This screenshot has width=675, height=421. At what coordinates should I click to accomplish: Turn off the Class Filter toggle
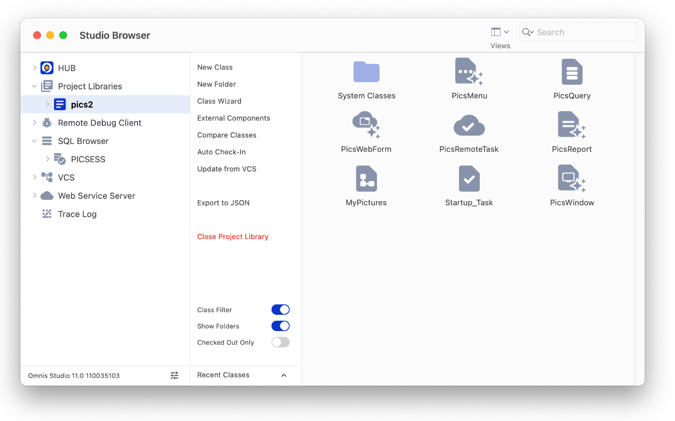tap(280, 310)
